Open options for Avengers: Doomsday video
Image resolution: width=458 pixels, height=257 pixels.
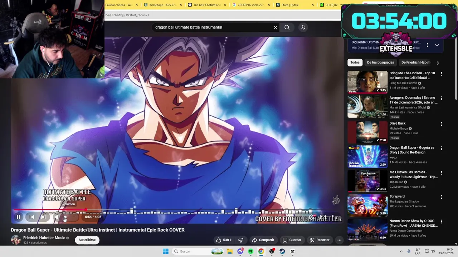tap(441, 98)
